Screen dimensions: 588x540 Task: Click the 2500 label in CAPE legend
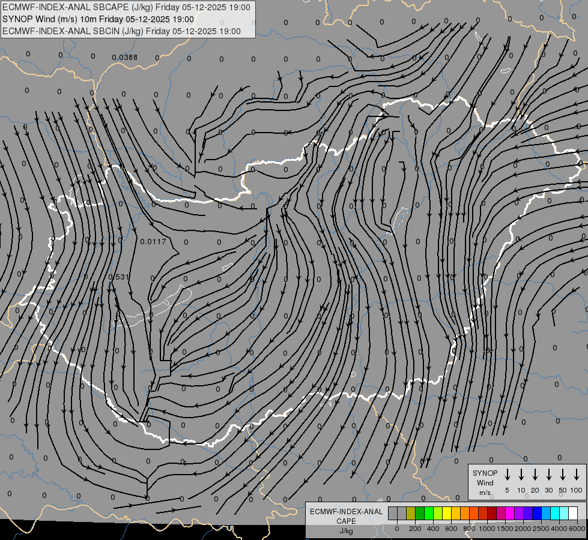click(x=541, y=529)
